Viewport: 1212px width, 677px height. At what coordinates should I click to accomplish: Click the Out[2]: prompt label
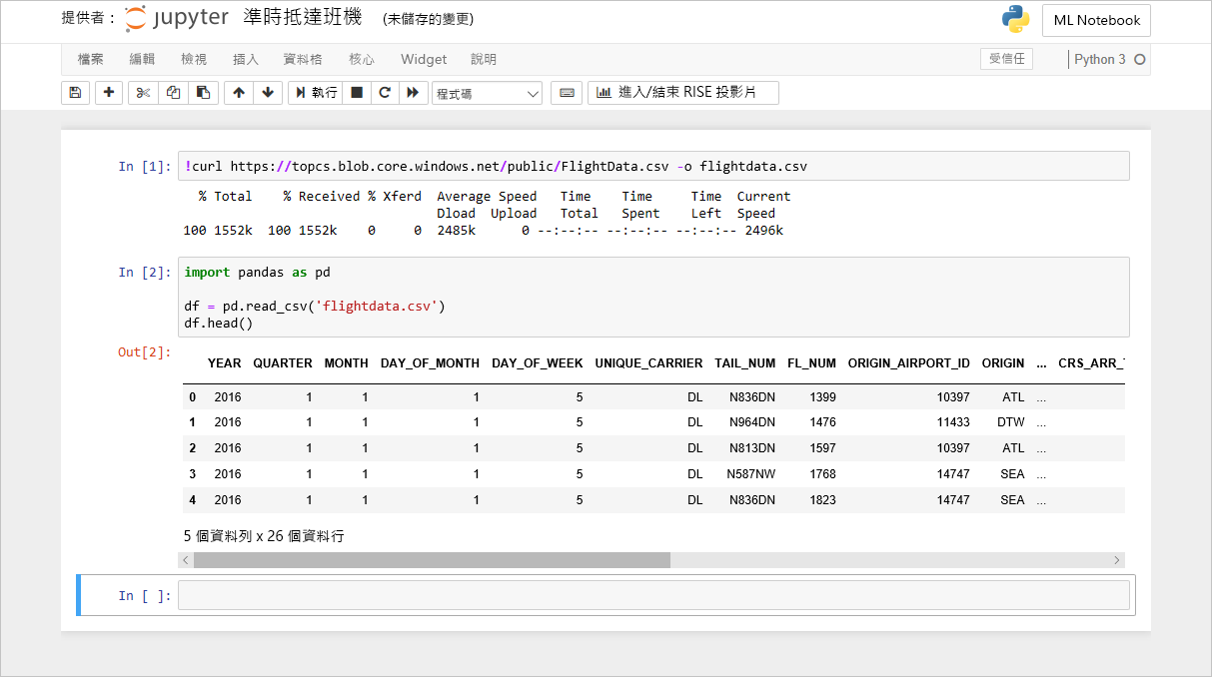pos(145,352)
